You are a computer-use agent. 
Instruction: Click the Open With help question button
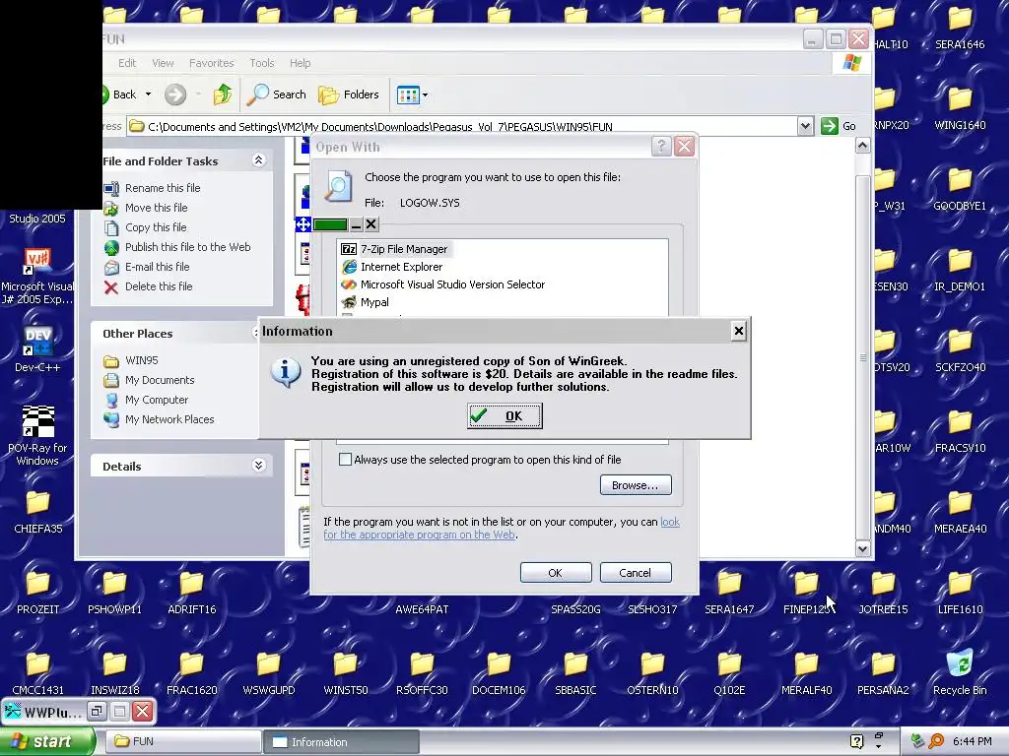[x=661, y=147]
